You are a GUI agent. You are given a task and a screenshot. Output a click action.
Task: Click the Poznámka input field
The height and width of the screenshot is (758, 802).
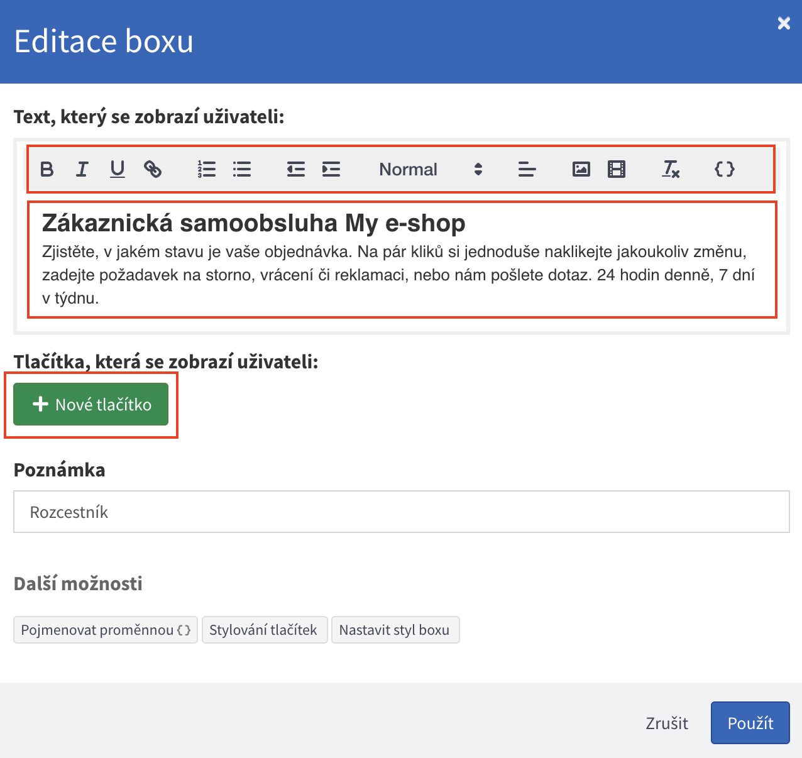pyautogui.click(x=401, y=512)
